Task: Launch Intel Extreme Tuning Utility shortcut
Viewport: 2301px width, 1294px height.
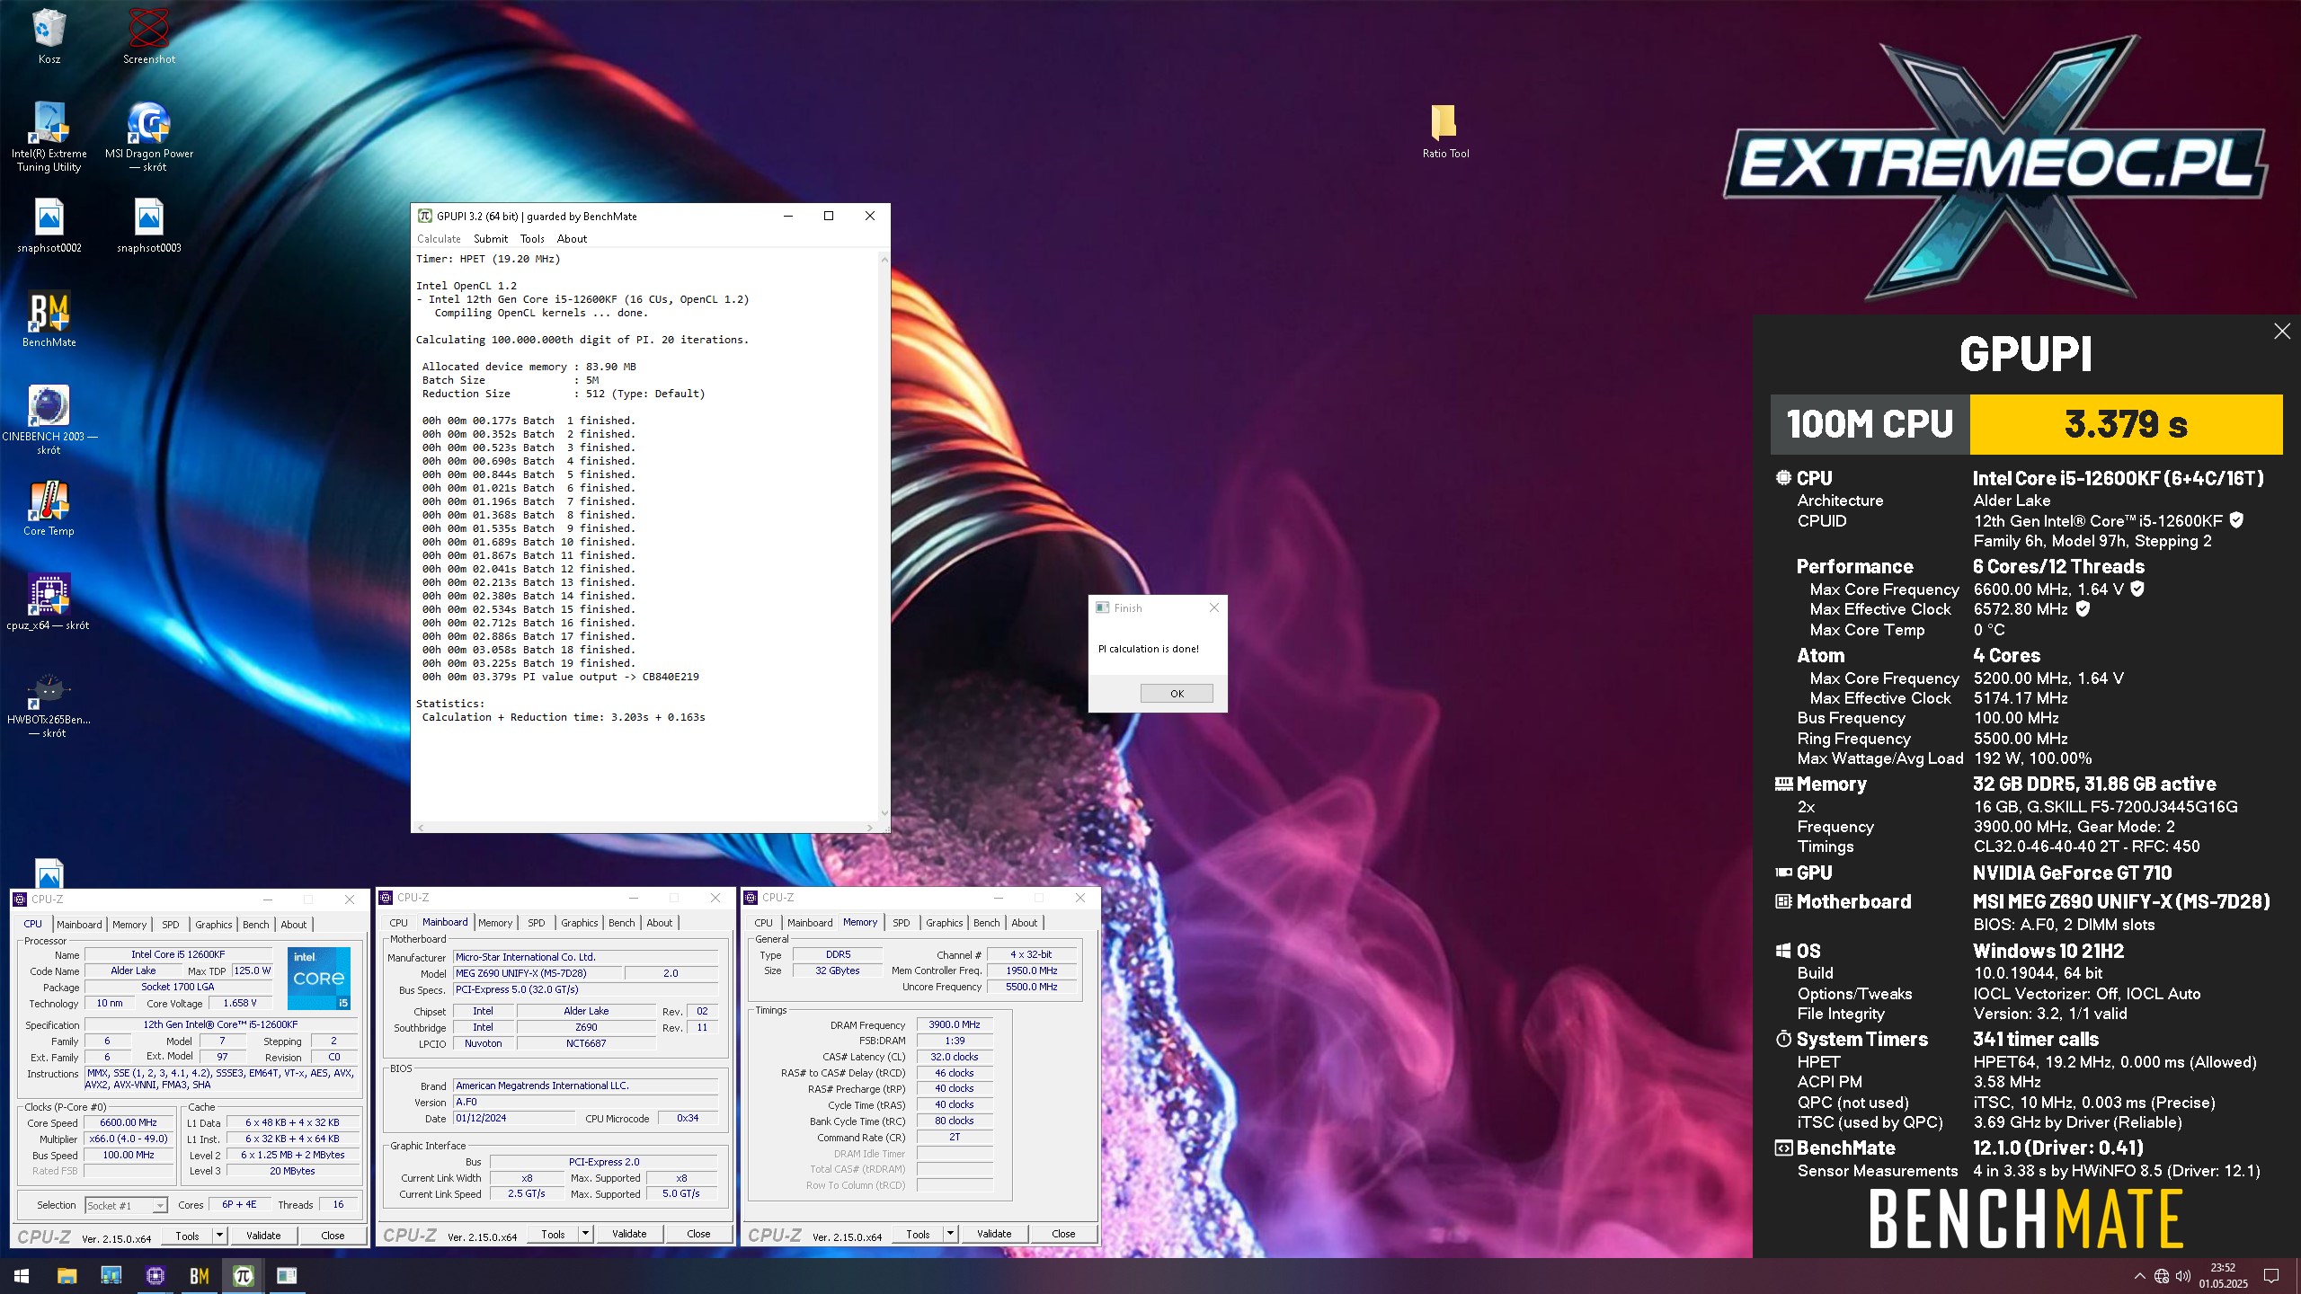Action: click(x=49, y=137)
